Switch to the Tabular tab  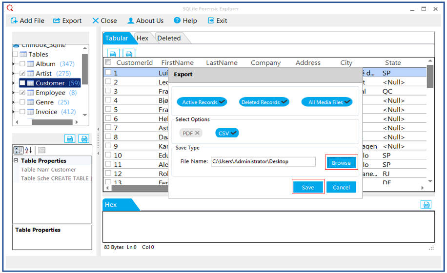pyautogui.click(x=117, y=38)
